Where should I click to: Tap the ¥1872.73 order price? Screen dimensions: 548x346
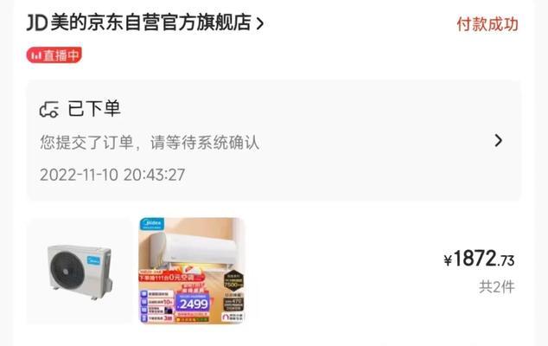pos(479,259)
